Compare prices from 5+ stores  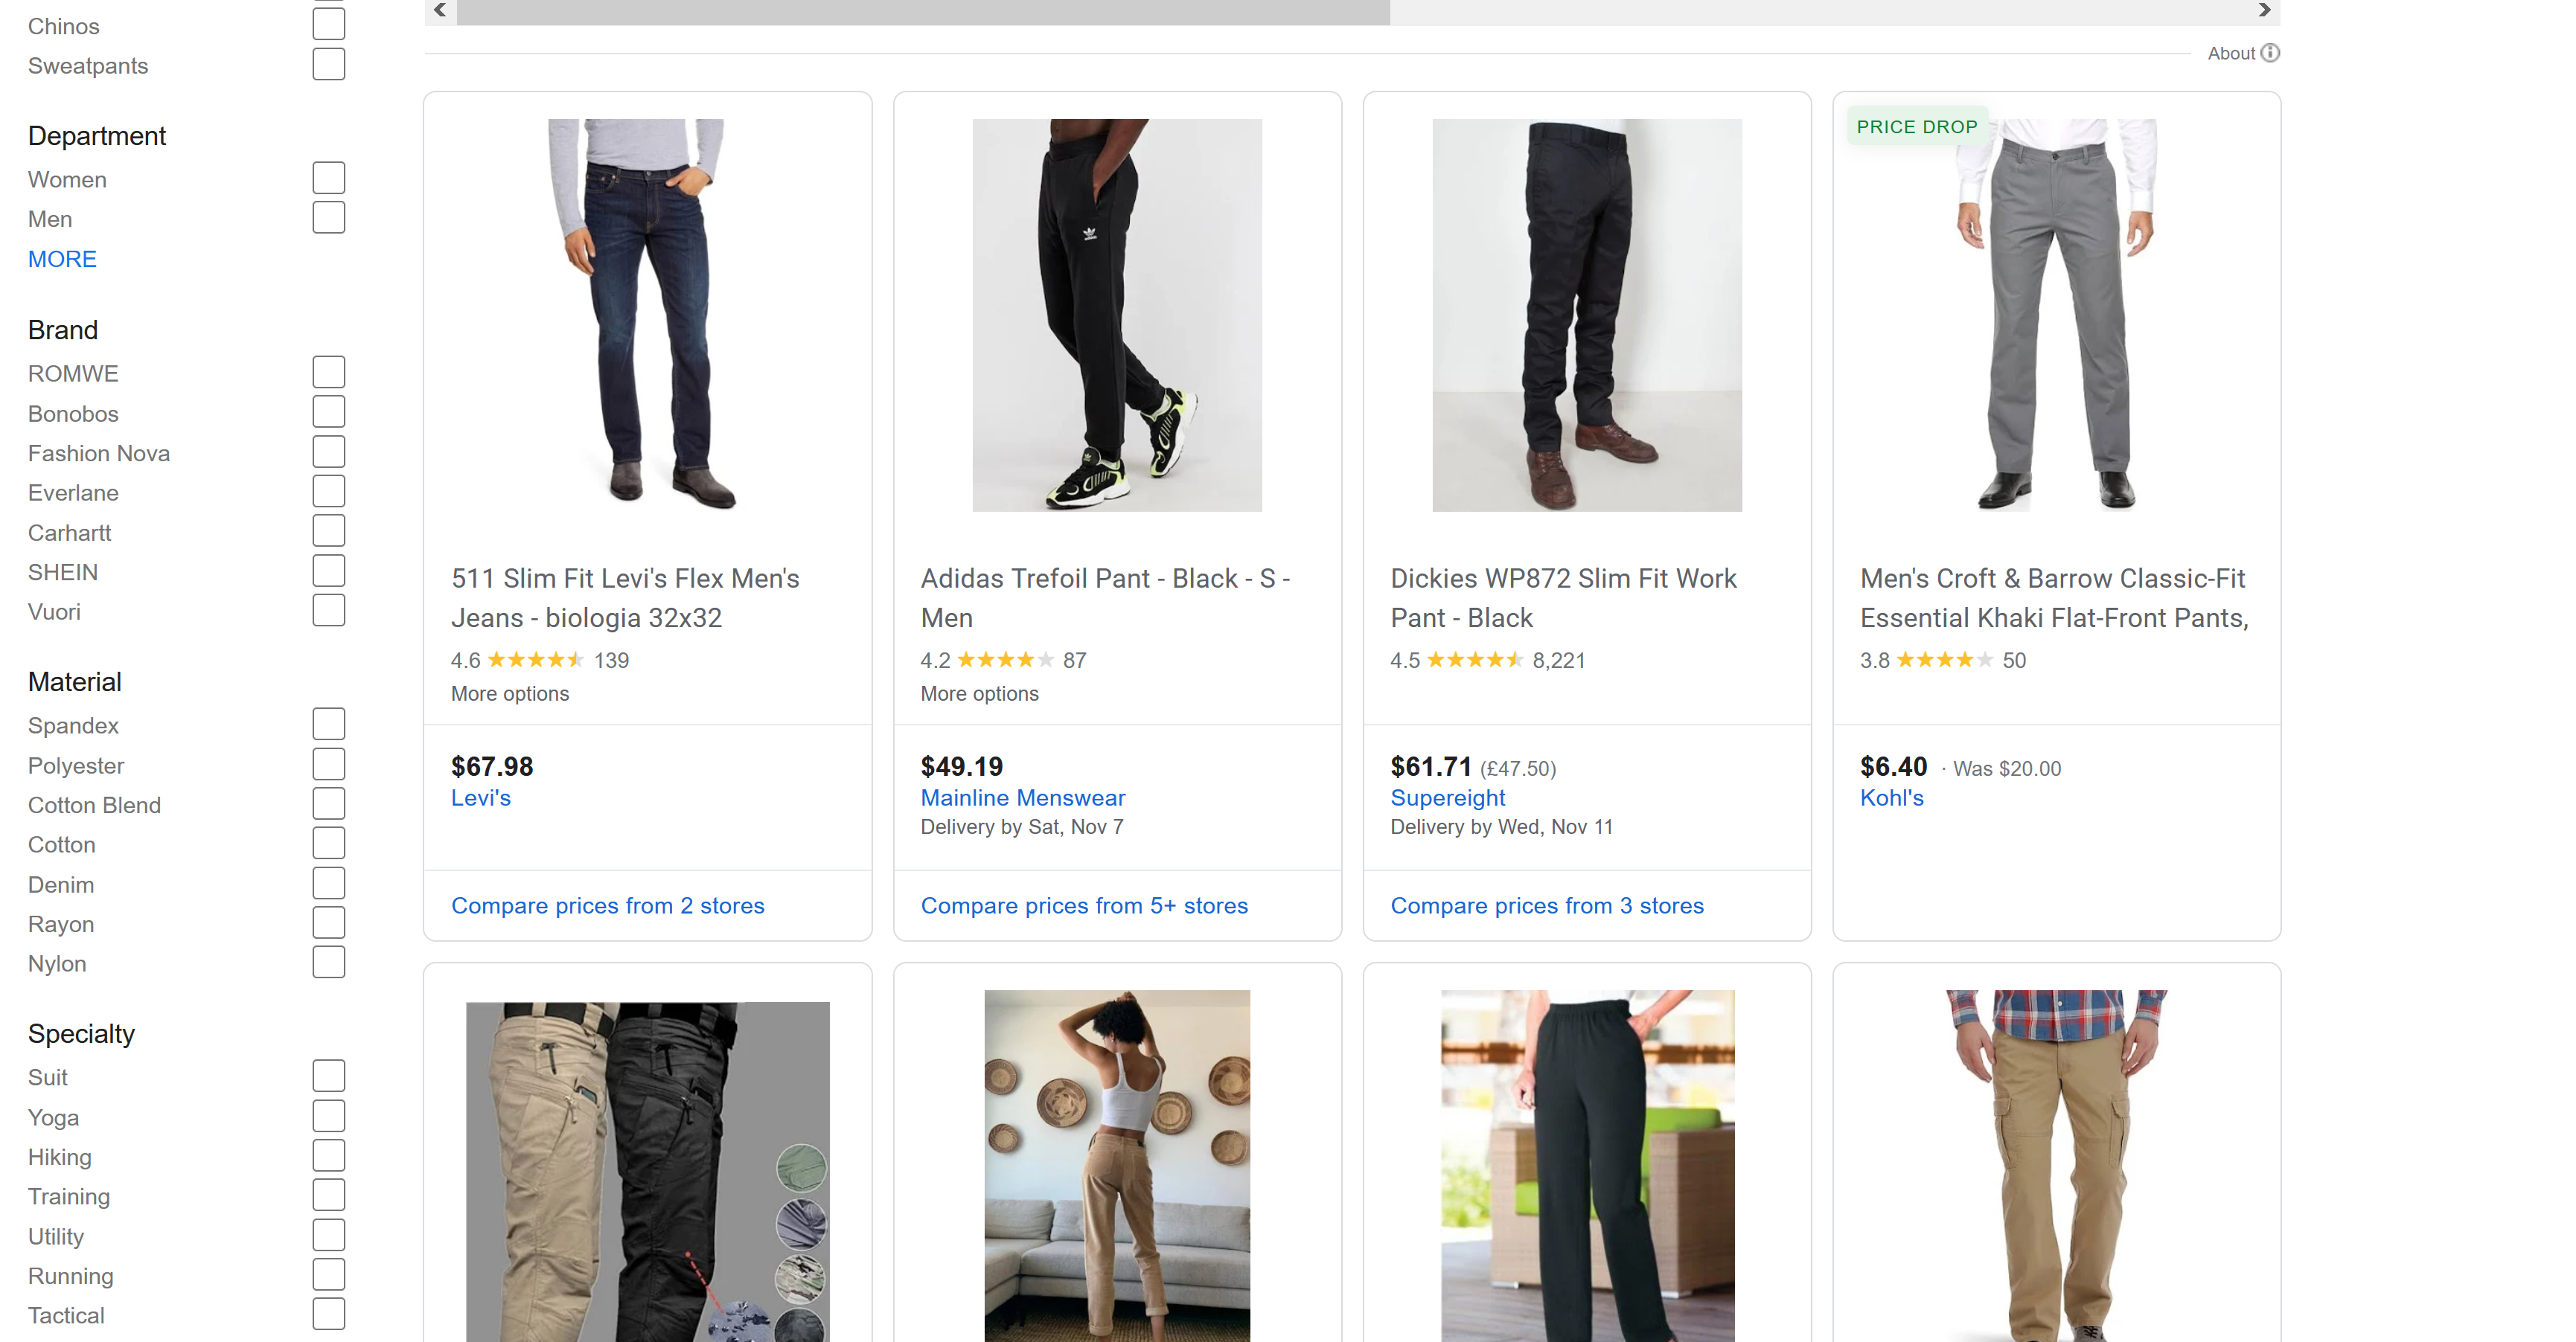[1084, 905]
